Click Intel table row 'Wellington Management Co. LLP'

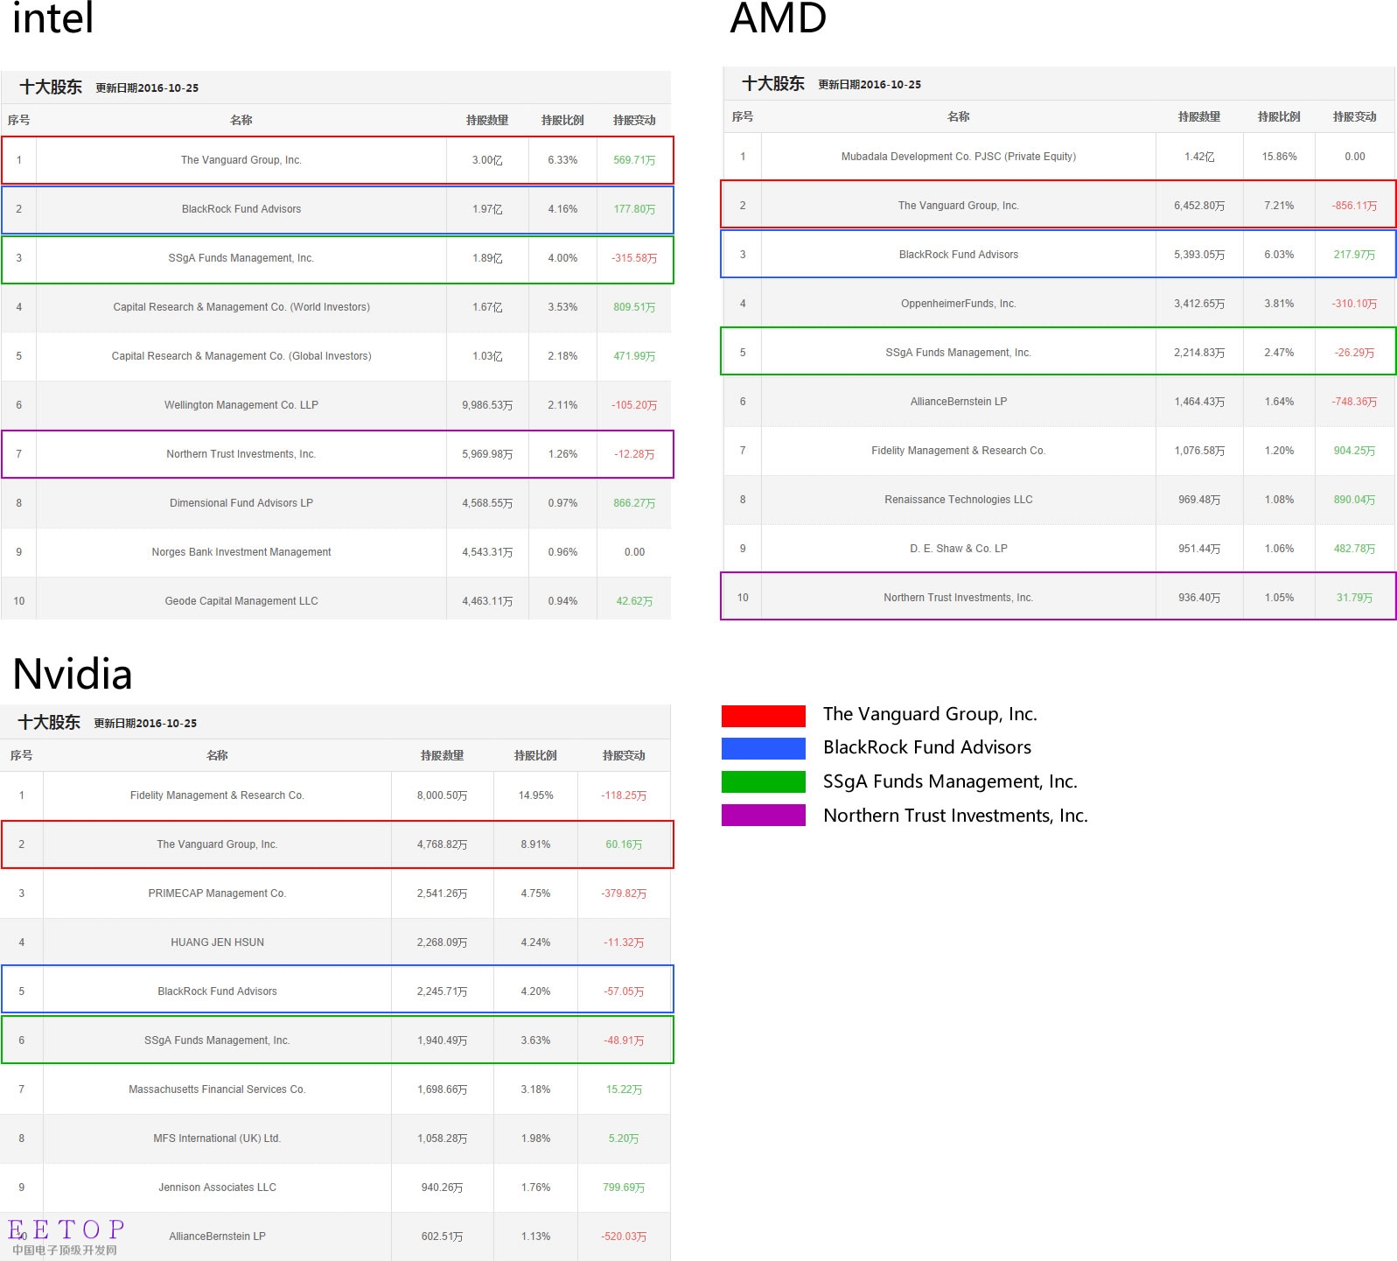[x=336, y=405]
